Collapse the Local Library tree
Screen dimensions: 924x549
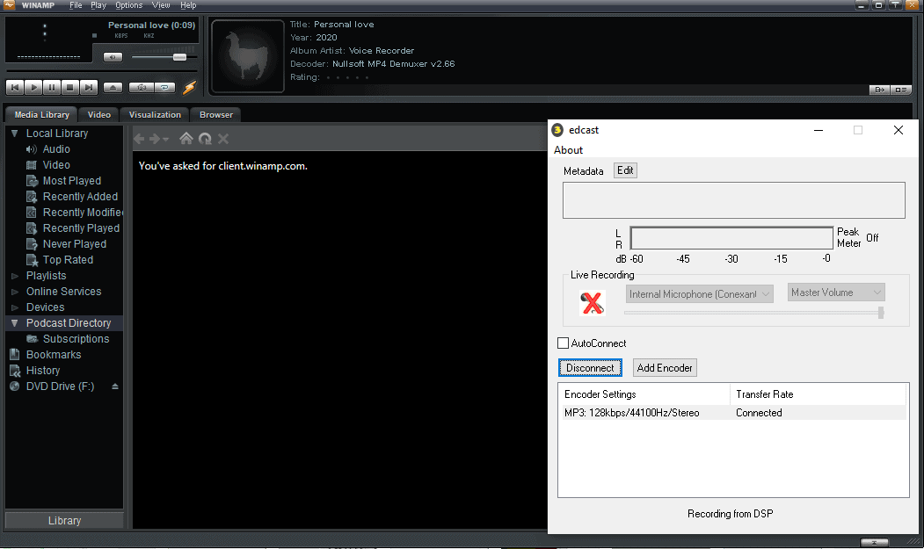tap(14, 133)
